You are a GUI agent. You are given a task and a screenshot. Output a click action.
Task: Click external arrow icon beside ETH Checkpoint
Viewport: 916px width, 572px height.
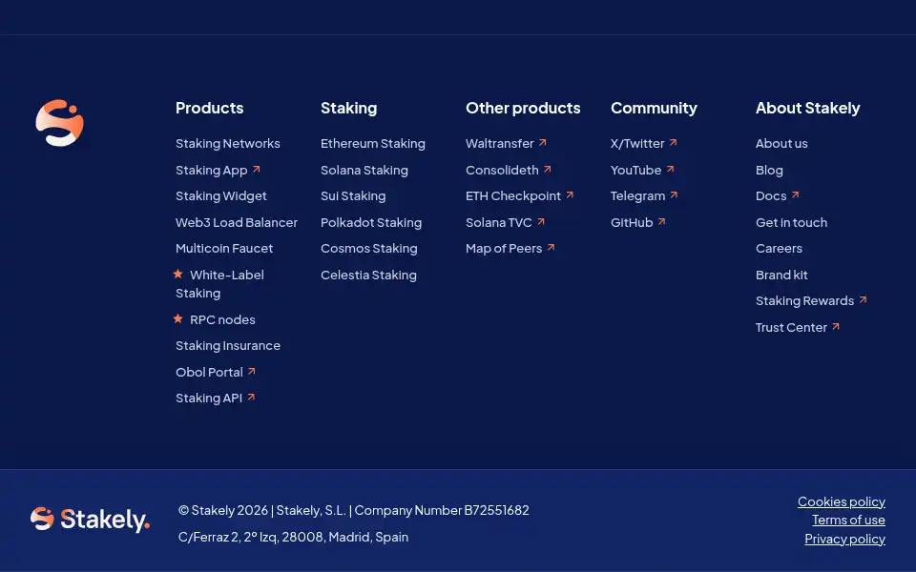pyautogui.click(x=570, y=194)
